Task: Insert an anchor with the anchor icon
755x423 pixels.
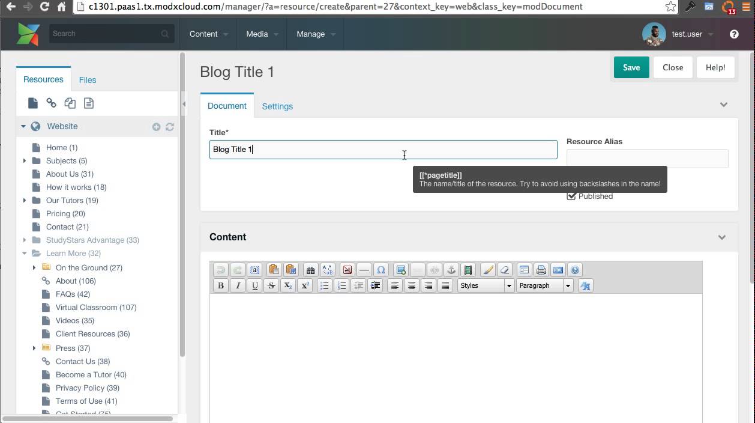Action: [x=451, y=270]
